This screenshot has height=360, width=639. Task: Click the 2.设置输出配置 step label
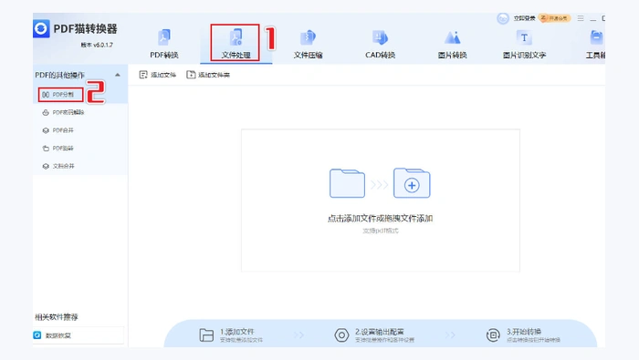tap(380, 332)
